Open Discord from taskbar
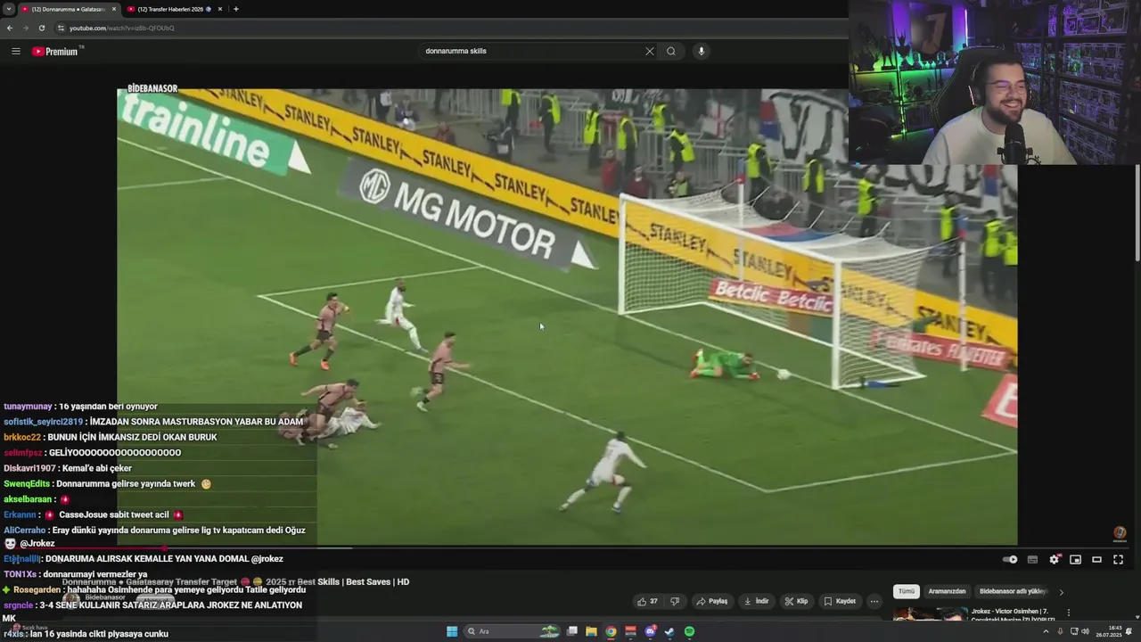Screen dimensions: 1141x642 point(650,631)
